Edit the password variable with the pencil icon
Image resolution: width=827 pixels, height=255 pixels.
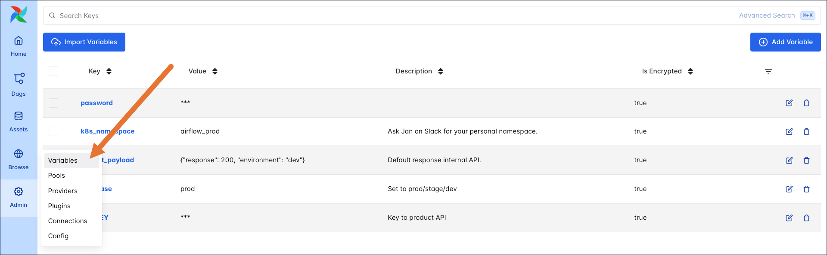click(790, 103)
